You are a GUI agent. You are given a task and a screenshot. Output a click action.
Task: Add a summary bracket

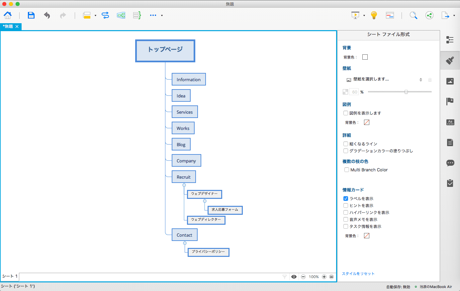[137, 15]
